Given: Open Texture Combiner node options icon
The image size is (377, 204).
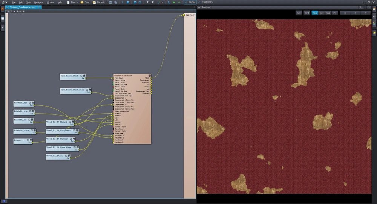Looking at the screenshot, I should (x=150, y=76).
